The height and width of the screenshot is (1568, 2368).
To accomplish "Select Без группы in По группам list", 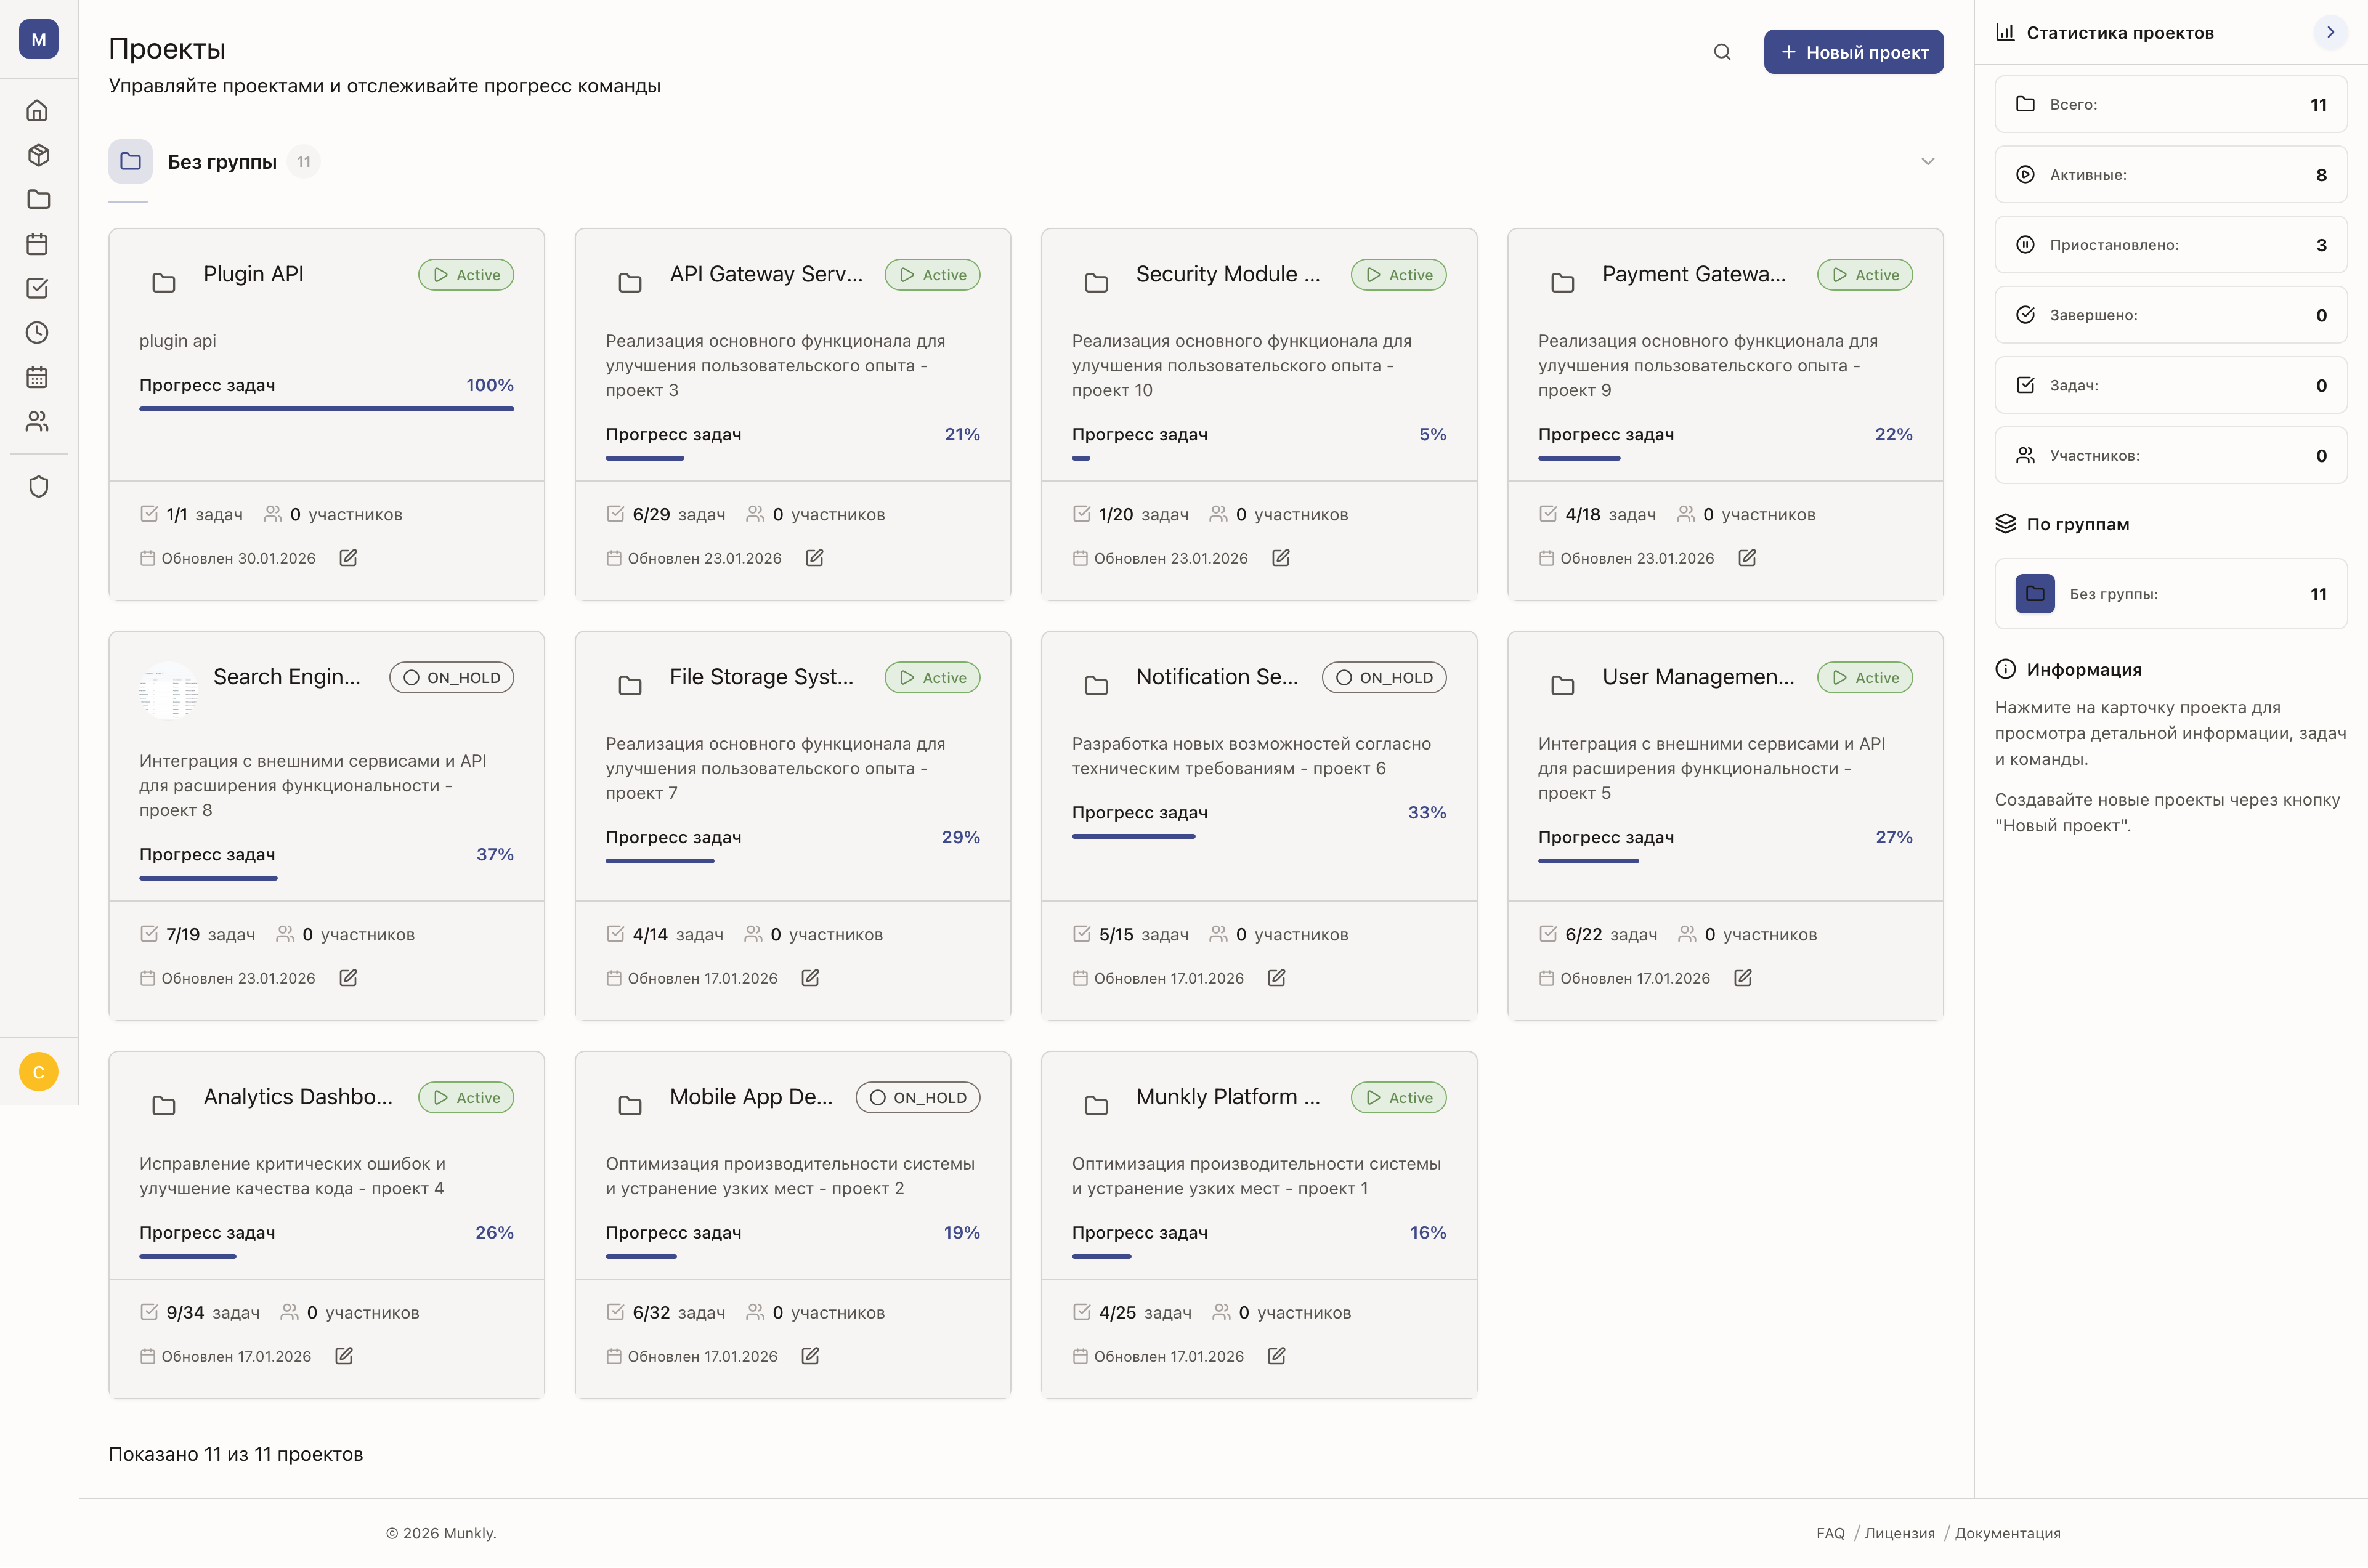I will click(2170, 594).
